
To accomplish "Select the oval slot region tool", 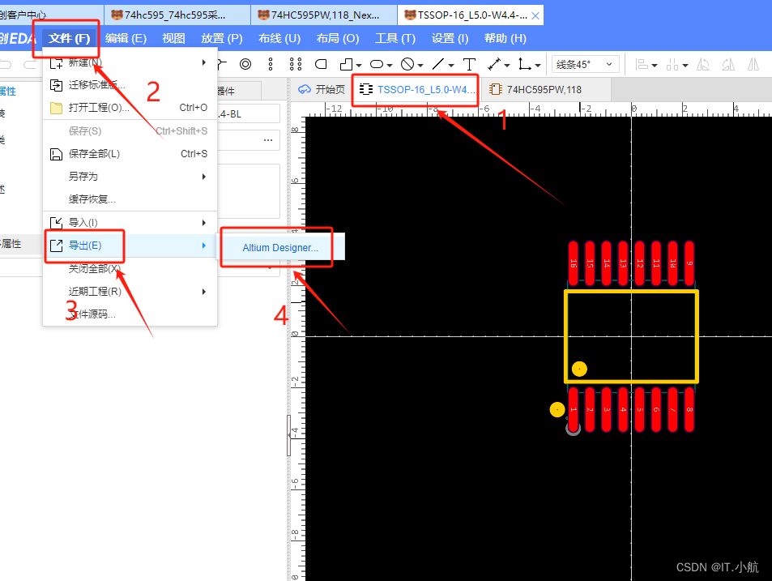I will [377, 64].
